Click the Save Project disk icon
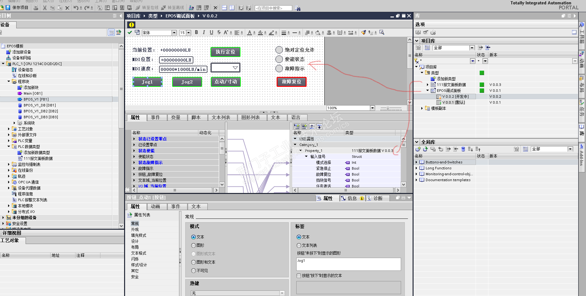The image size is (586, 296). 8,7
